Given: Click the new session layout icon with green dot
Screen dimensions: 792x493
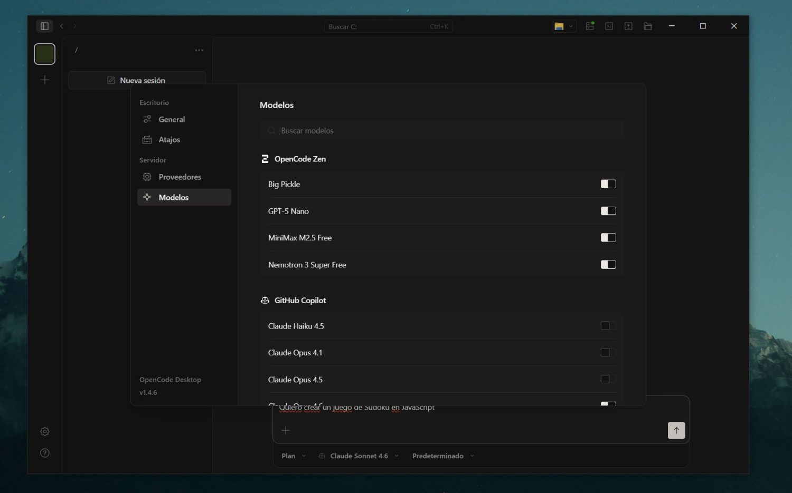Looking at the screenshot, I should 589,26.
